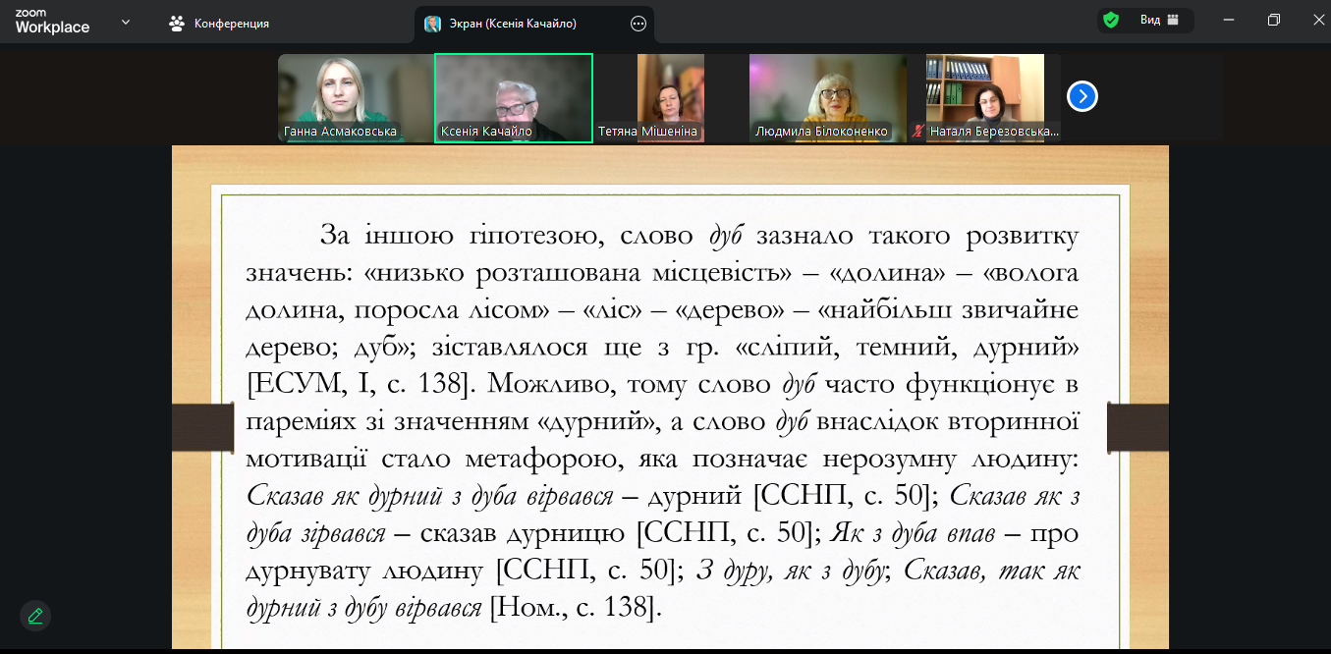Open the ellipsis icon on the shared screen tab
Screen dimensions: 1331x654
tap(638, 25)
